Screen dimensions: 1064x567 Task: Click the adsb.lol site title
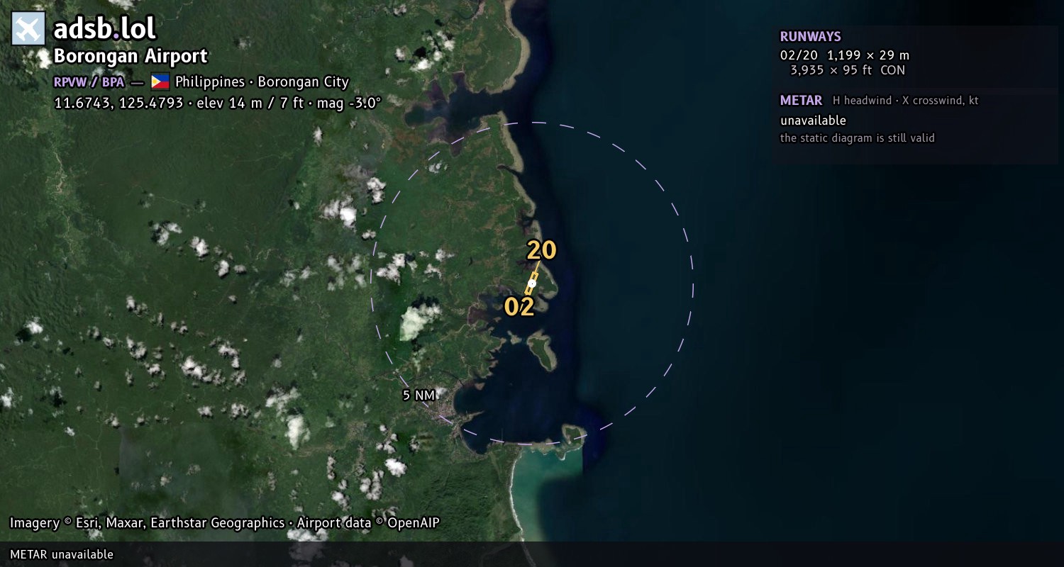coord(104,28)
